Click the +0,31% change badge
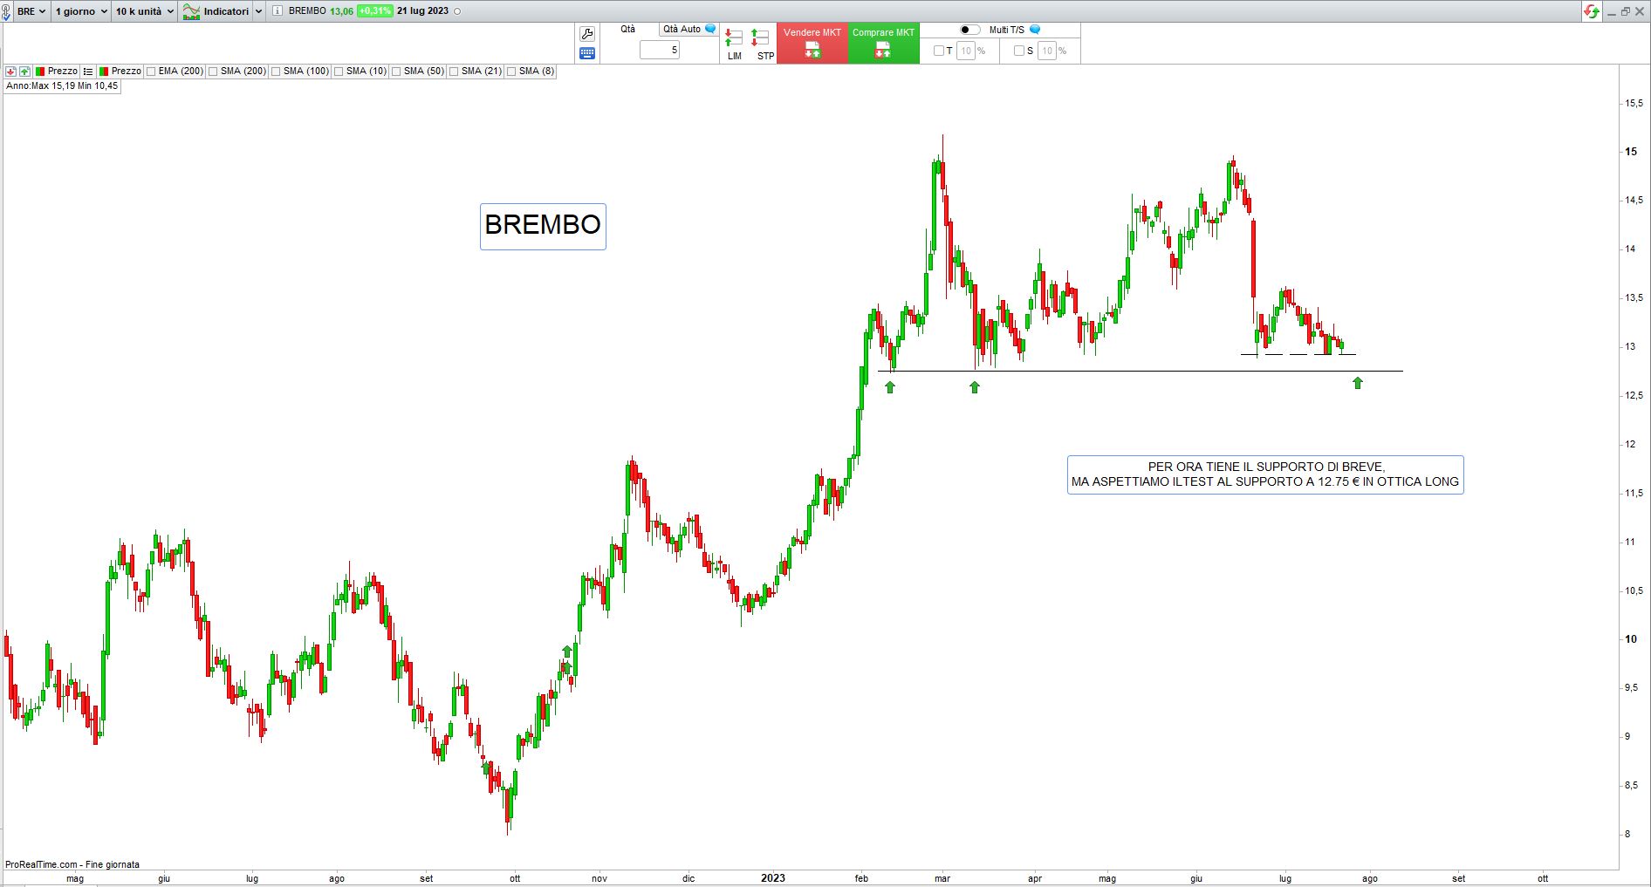Image resolution: width=1651 pixels, height=887 pixels. click(x=374, y=11)
